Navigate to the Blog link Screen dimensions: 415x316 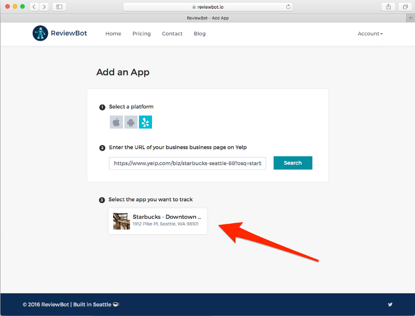pos(199,34)
